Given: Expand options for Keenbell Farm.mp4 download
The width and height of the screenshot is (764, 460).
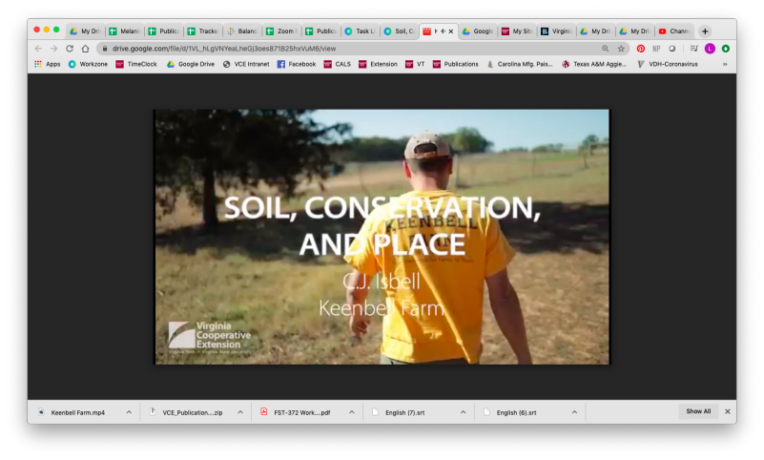Looking at the screenshot, I should click(x=129, y=412).
